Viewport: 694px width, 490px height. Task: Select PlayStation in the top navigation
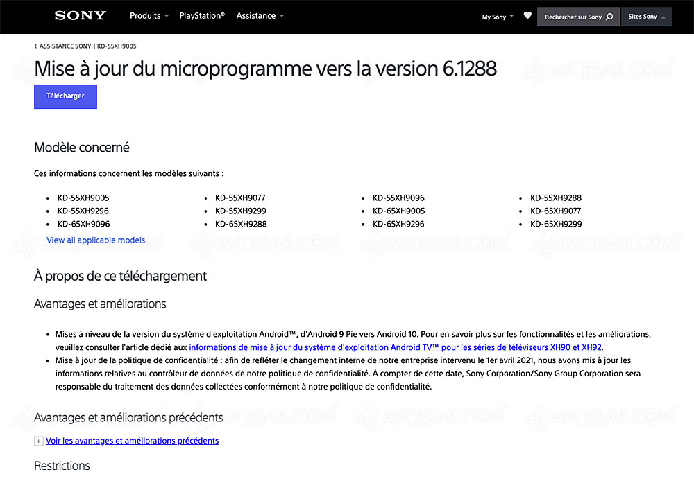coord(202,16)
